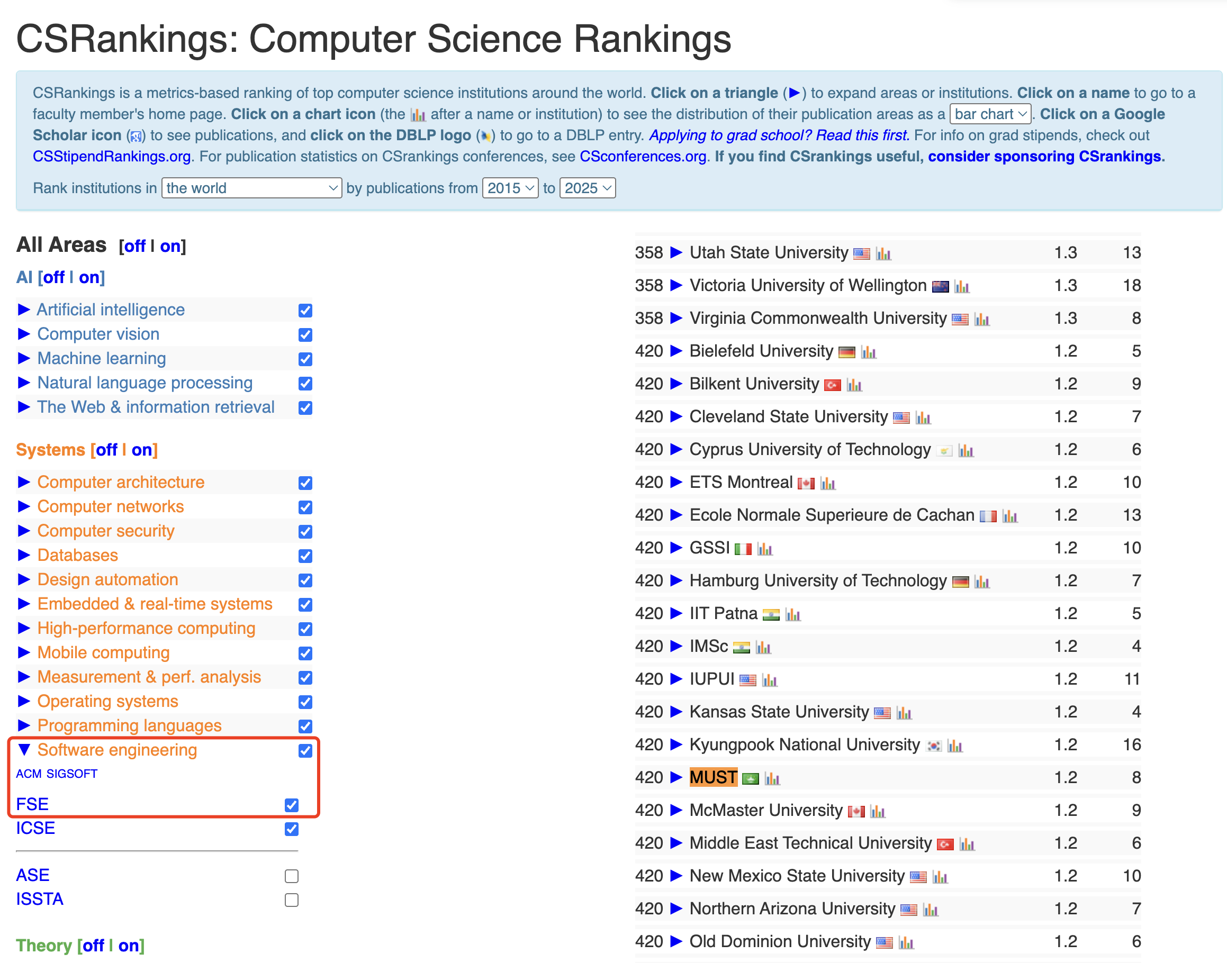
Task: Turn off All Areas
Action: [x=135, y=247]
